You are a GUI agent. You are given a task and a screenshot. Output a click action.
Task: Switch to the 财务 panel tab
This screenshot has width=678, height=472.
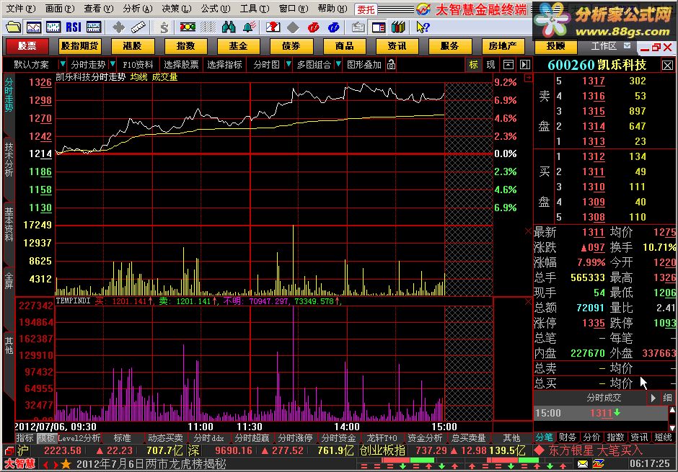click(x=568, y=437)
